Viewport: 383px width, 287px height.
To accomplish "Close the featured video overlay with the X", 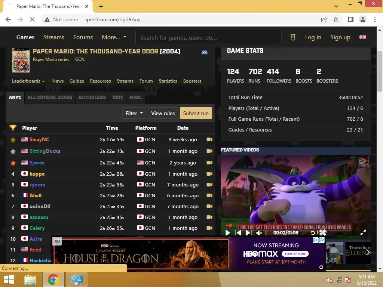I will pos(323,232).
